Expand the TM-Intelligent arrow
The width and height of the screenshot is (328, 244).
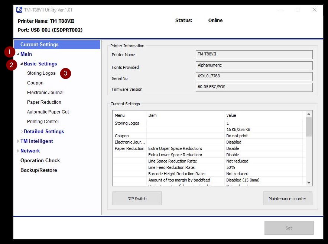pos(18,141)
